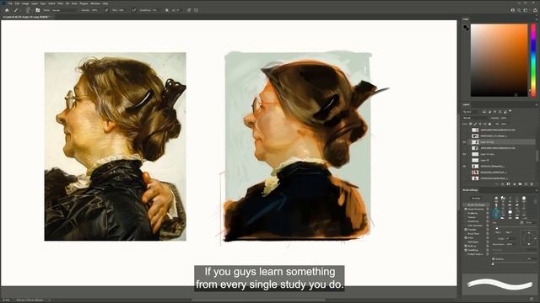Select the open document tab
The width and height of the screenshot is (540, 303).
[26, 17]
